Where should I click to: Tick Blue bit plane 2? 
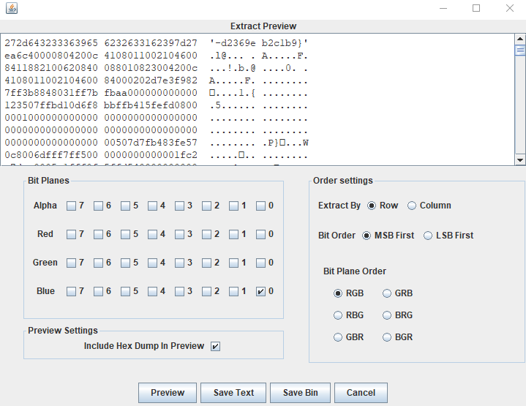point(206,291)
